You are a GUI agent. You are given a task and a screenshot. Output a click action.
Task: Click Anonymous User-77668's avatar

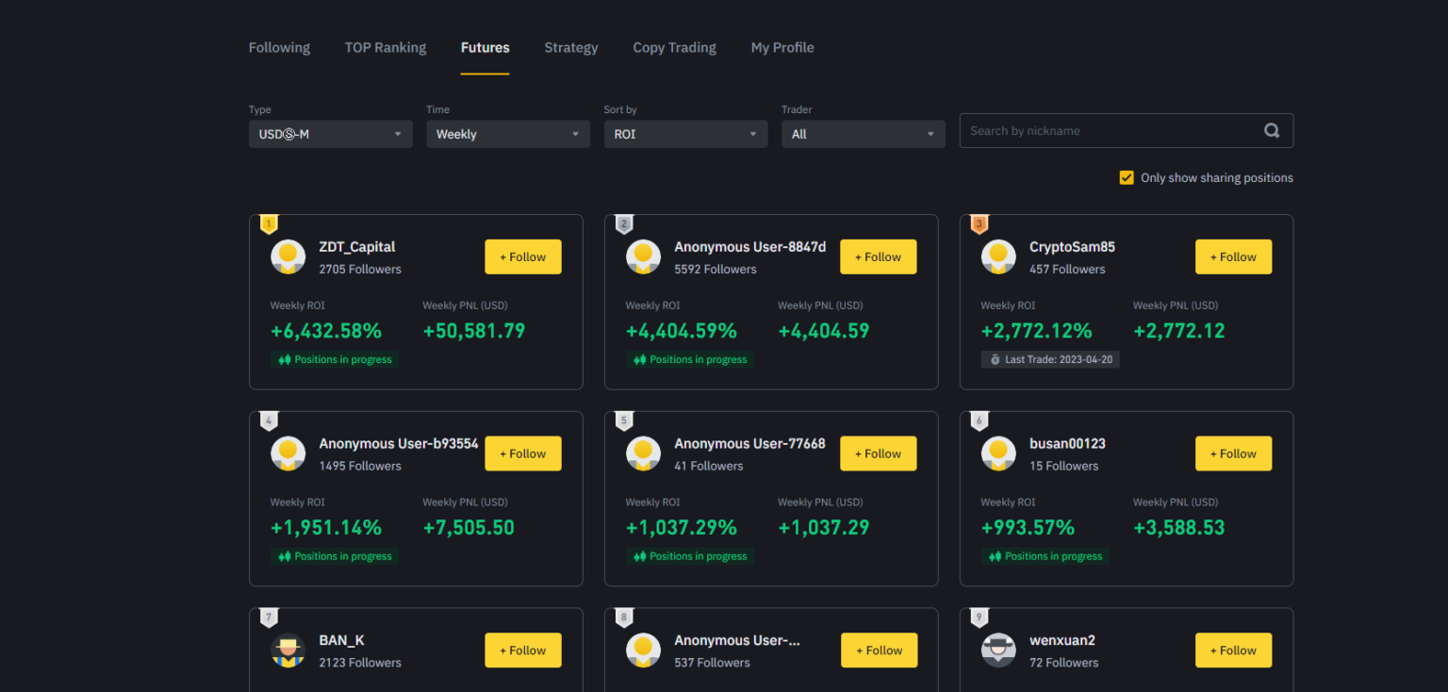[644, 453]
